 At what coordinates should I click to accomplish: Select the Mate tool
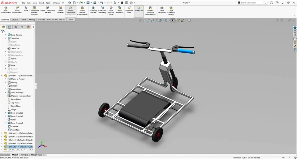click(26, 9)
